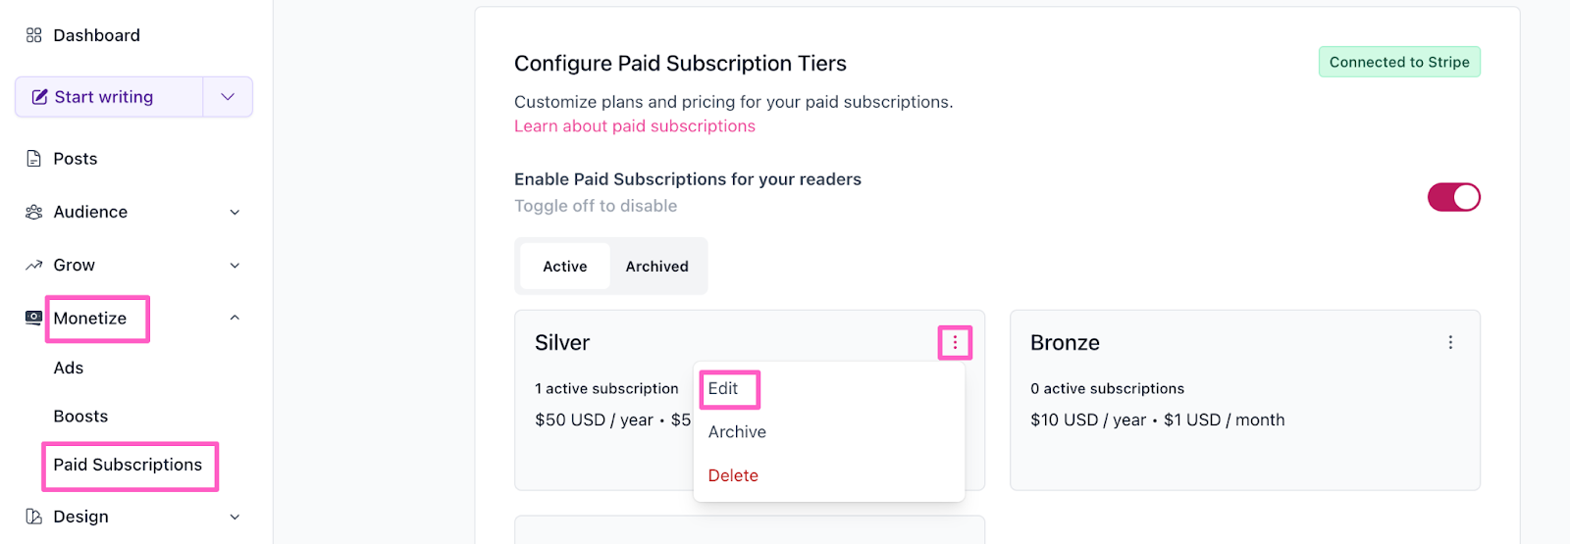Viewport: 1570px width, 544px height.
Task: Click the Dashboard grid icon
Action: tap(34, 35)
